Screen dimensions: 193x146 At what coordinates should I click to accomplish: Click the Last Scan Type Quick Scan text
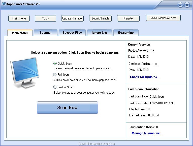pos(156,97)
